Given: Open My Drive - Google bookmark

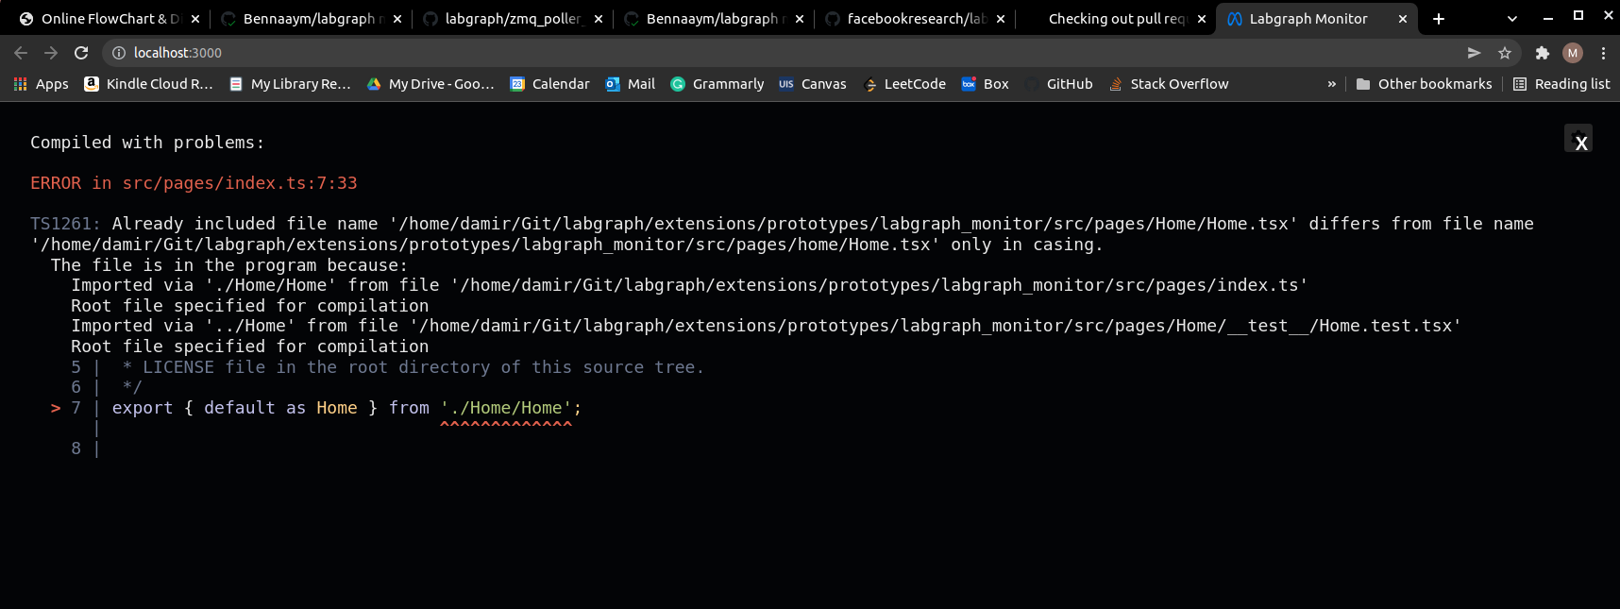Looking at the screenshot, I should coord(430,84).
